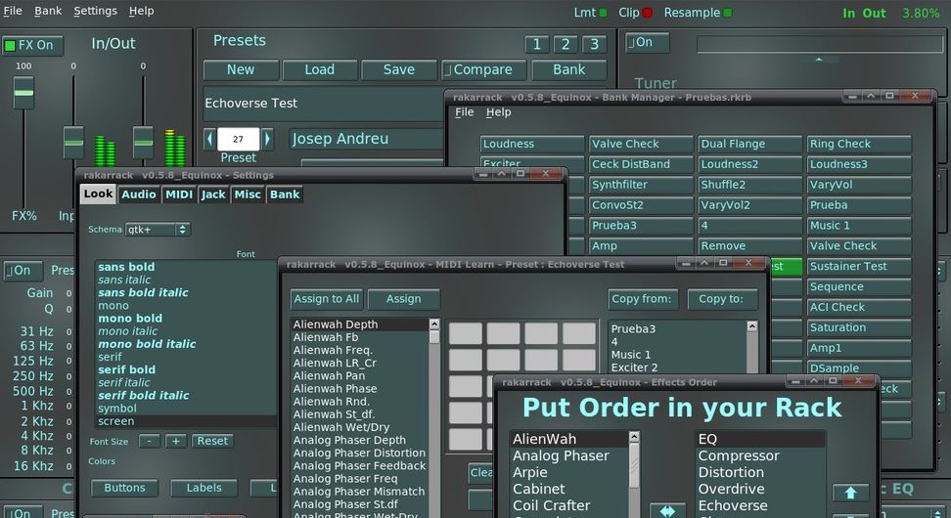The height and width of the screenshot is (518, 951).
Task: Click the FX% slider handle
Action: click(x=23, y=93)
